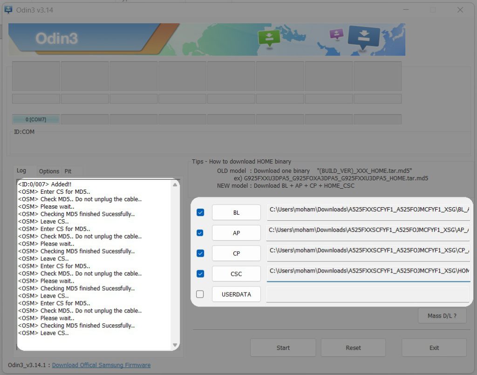
Task: Click the Mass D/L ? button
Action: [x=442, y=316]
